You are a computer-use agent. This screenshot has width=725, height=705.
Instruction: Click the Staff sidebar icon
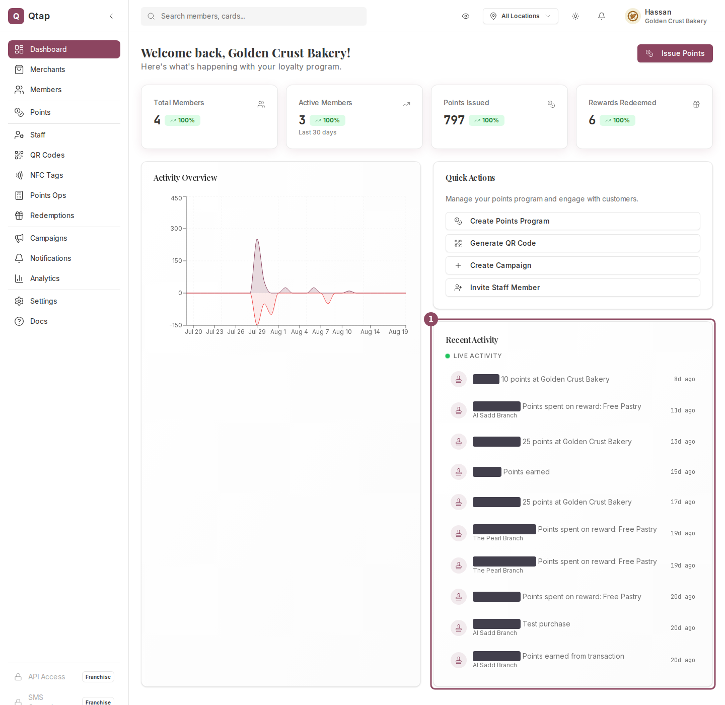tap(19, 135)
